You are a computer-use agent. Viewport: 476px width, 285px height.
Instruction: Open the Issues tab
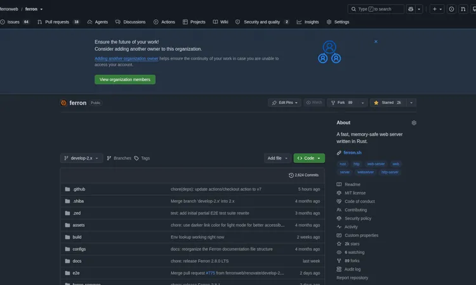click(15, 22)
